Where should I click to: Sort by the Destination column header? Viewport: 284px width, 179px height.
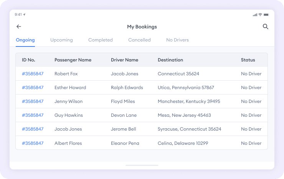[170, 60]
